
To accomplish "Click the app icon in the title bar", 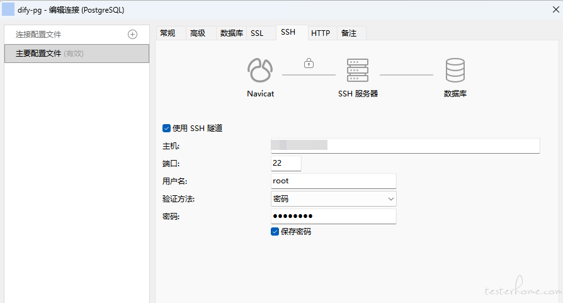I will (8, 9).
